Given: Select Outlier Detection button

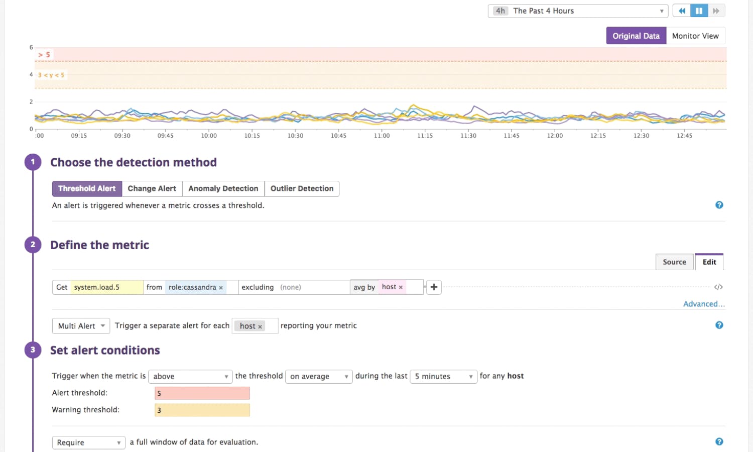Looking at the screenshot, I should (x=302, y=189).
